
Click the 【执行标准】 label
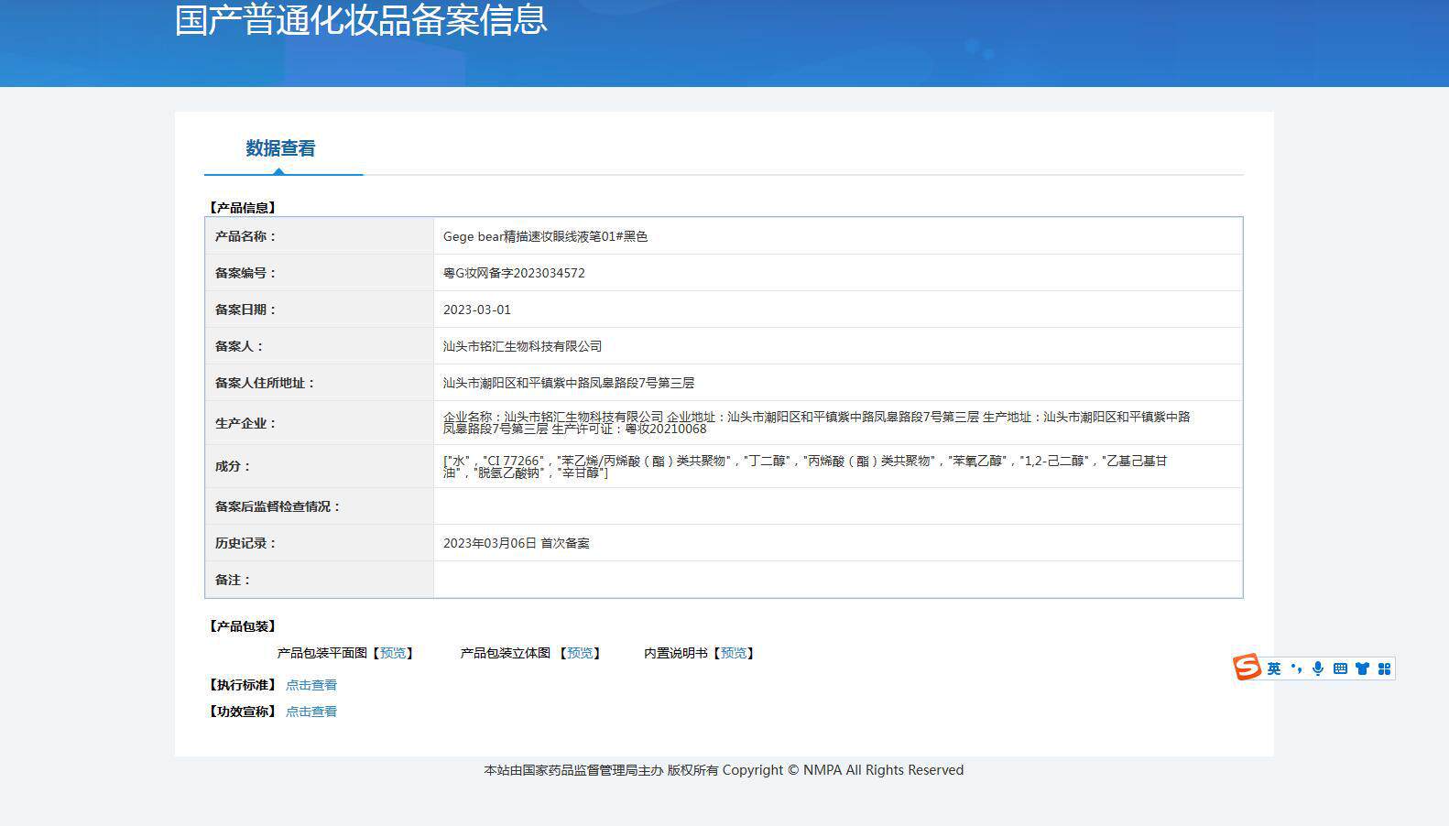point(242,685)
